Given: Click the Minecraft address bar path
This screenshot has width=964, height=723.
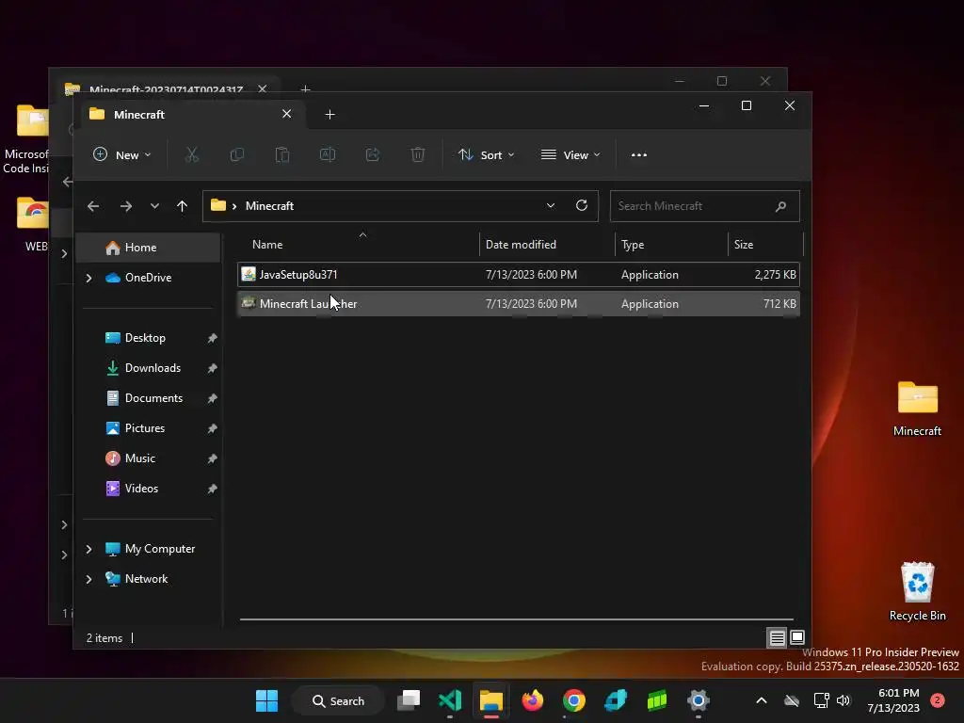Looking at the screenshot, I should click(269, 206).
